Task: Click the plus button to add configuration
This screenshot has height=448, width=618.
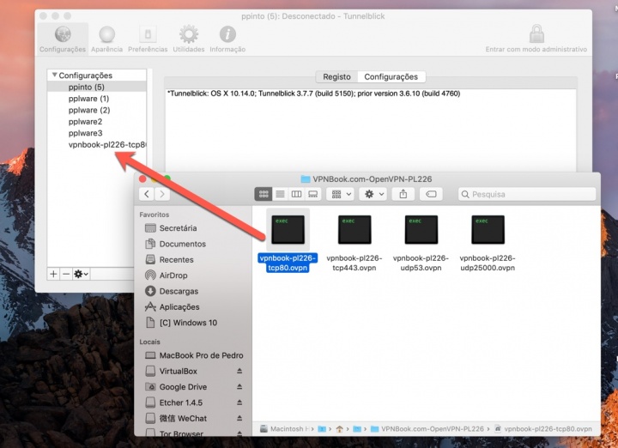Action: [x=53, y=274]
